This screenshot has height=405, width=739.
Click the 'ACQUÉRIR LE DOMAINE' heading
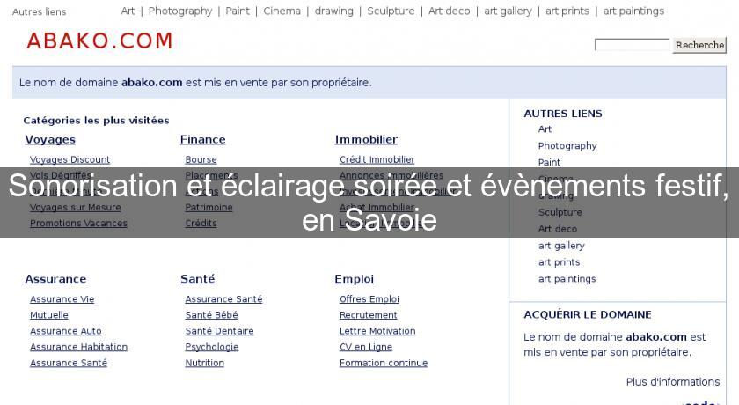[588, 314]
